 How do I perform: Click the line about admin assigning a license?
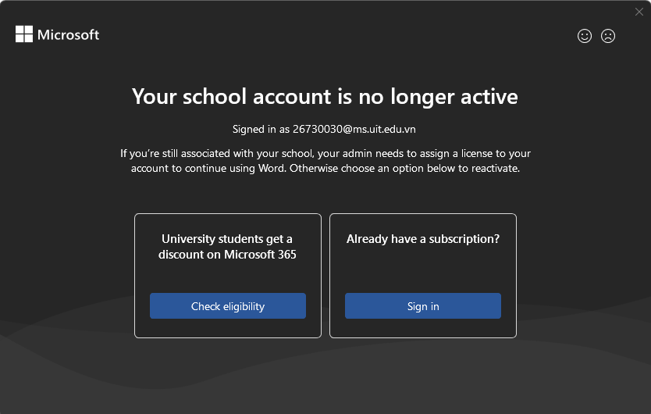[x=325, y=153]
